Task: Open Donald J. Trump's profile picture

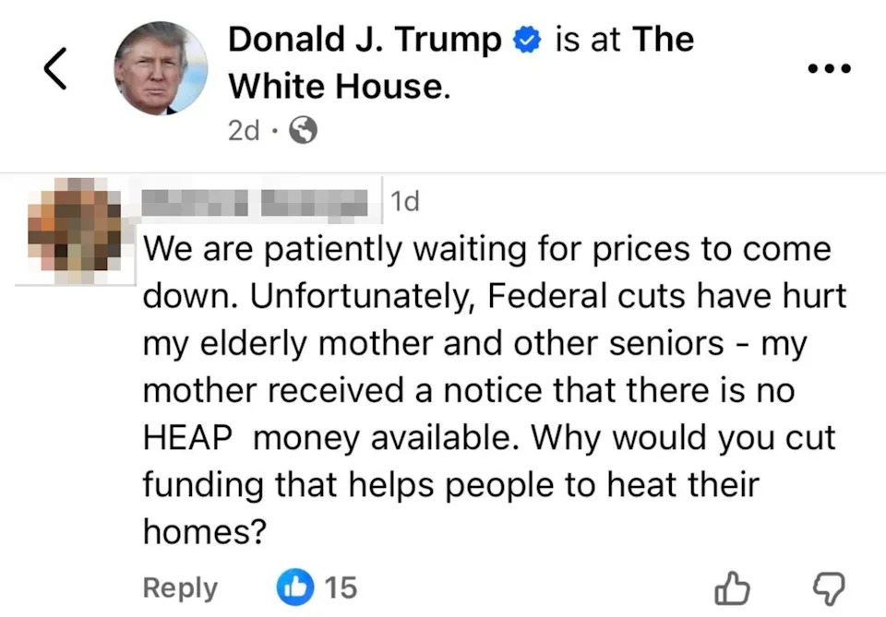Action: pyautogui.click(x=162, y=67)
